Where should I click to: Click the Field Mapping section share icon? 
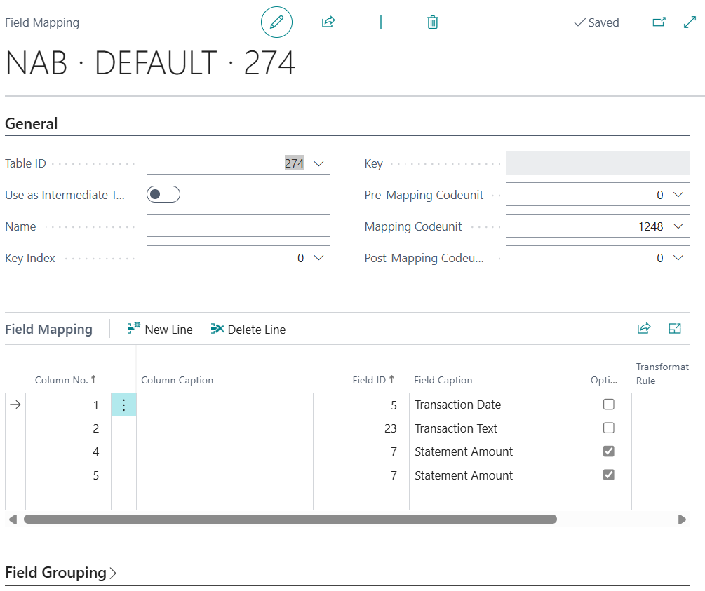(643, 328)
